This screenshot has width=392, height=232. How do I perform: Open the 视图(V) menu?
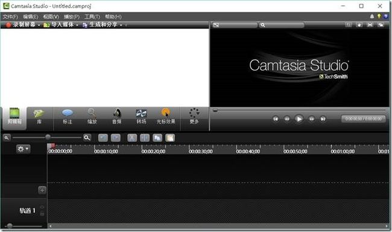[51, 17]
